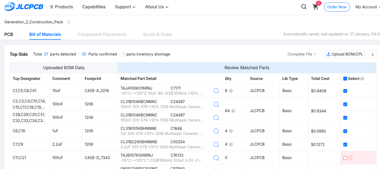The height and width of the screenshot is (169, 380).
Task: Click the download BOM icon
Action: click(x=373, y=54)
